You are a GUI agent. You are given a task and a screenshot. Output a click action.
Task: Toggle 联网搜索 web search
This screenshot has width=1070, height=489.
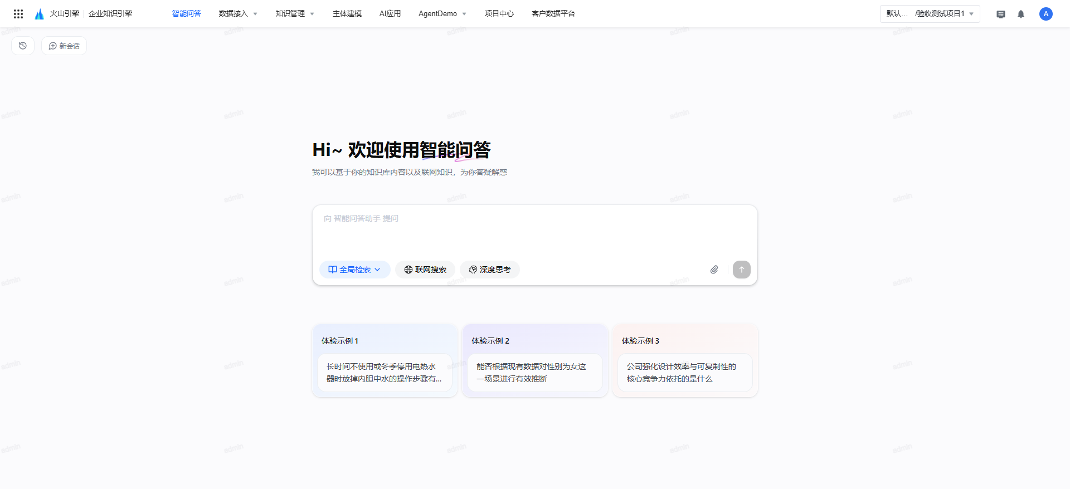click(425, 270)
